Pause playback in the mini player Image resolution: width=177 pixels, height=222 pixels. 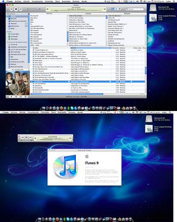(x=26, y=137)
